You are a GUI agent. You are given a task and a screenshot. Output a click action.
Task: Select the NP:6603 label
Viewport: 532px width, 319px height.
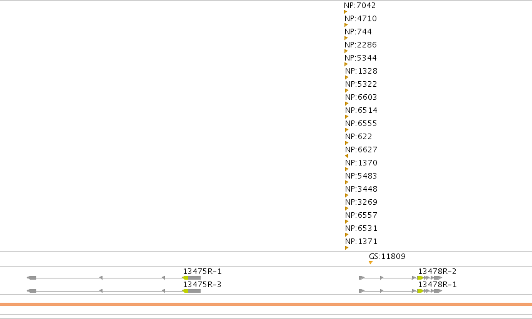tap(361, 97)
